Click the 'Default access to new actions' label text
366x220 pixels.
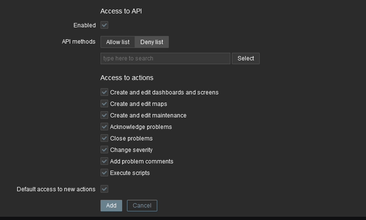click(x=56, y=189)
